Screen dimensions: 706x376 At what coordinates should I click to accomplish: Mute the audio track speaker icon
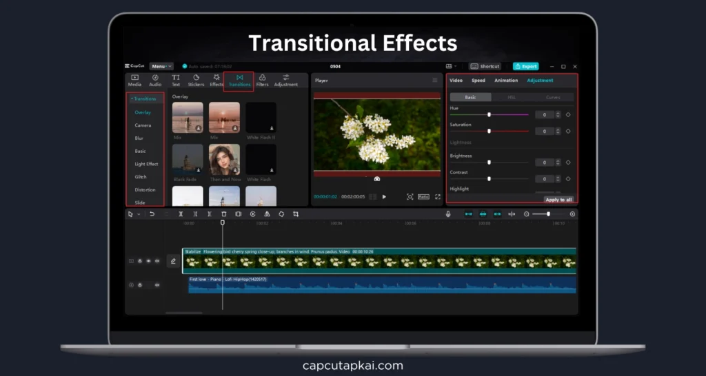pos(157,284)
